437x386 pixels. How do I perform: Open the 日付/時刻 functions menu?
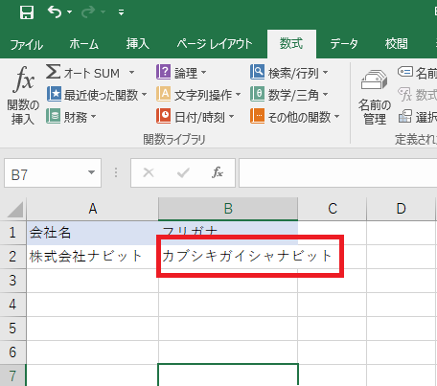point(195,117)
